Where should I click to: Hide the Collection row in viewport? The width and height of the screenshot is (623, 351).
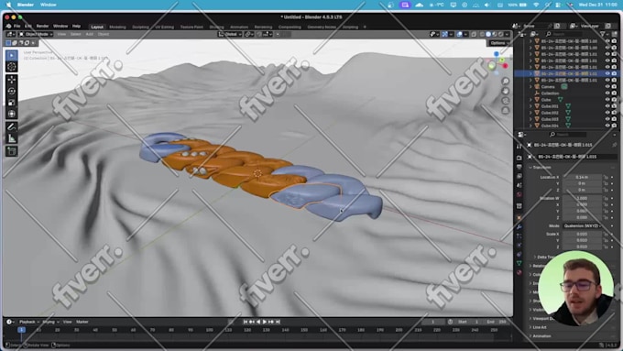(x=607, y=93)
